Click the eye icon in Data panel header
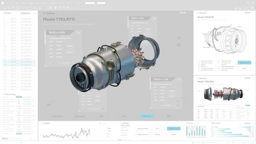The height and width of the screenshot is (144, 256). point(5,13)
